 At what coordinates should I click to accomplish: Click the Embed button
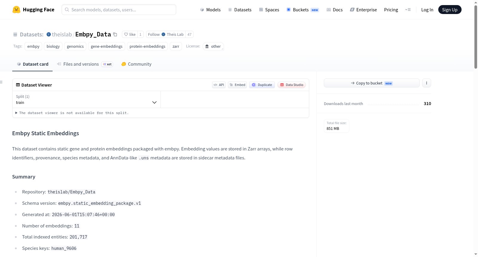tap(237, 85)
